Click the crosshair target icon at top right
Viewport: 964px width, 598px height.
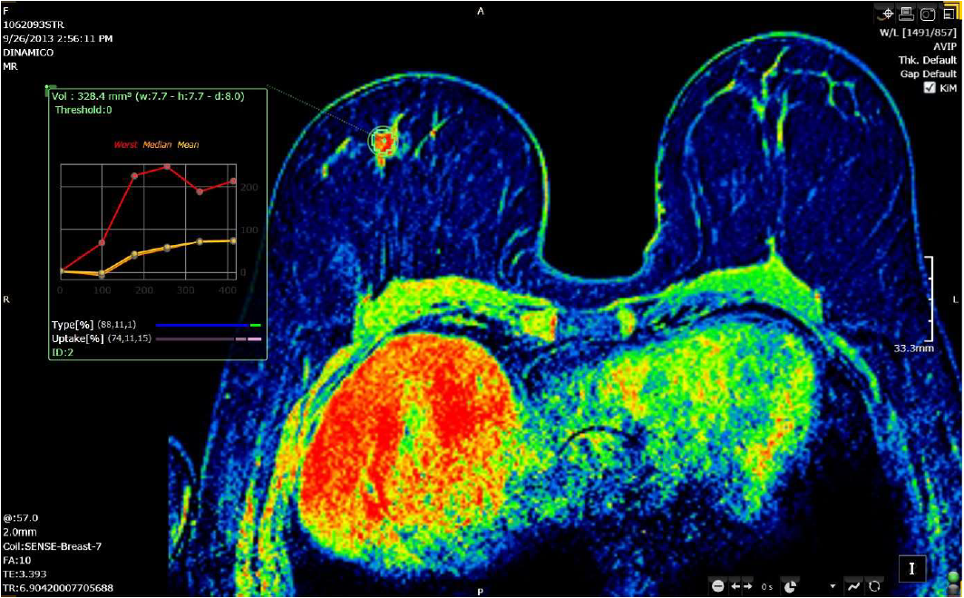click(887, 13)
